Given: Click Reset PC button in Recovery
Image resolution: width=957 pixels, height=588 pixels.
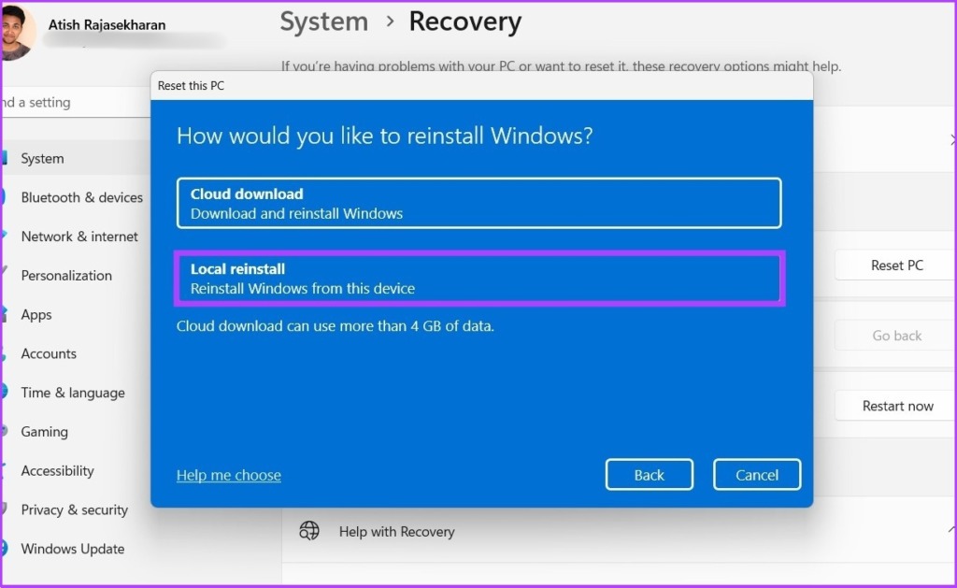Looking at the screenshot, I should click(x=896, y=265).
